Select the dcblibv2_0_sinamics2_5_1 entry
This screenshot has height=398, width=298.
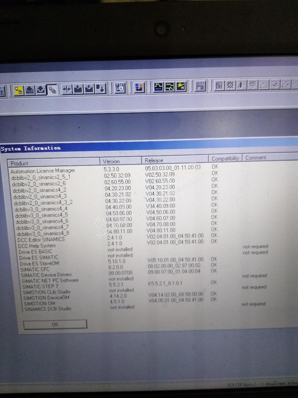pos(41,177)
